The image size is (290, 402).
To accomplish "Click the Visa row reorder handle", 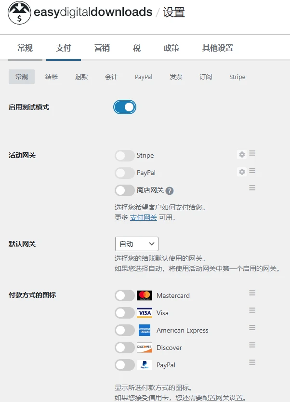I will (252, 310).
